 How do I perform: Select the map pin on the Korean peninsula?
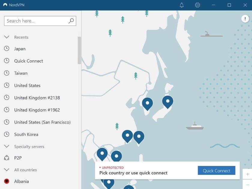[x=147, y=104]
